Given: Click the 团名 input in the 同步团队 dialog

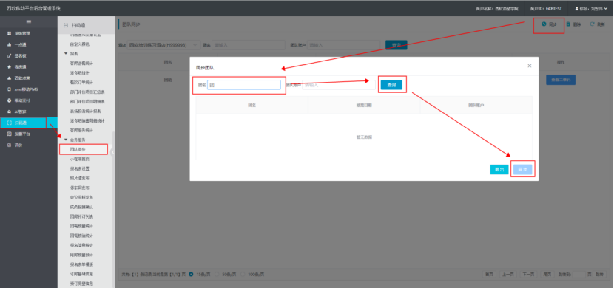Looking at the screenshot, I should tap(244, 85).
